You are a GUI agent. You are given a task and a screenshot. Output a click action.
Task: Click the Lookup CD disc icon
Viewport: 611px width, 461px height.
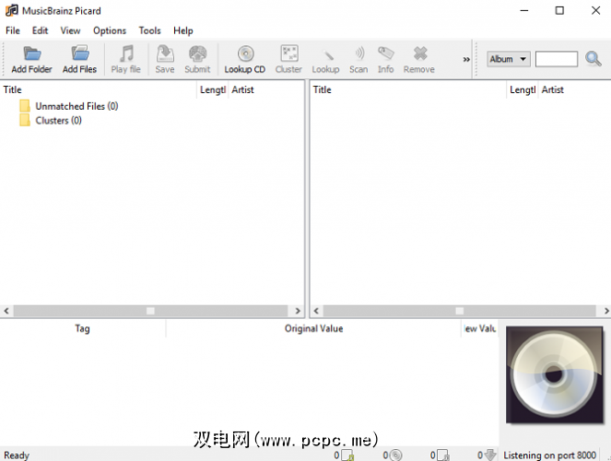pos(245,53)
